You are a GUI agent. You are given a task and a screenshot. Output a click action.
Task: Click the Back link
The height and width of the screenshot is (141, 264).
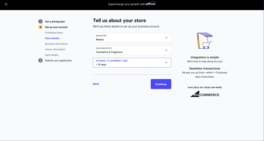pyautogui.click(x=96, y=84)
